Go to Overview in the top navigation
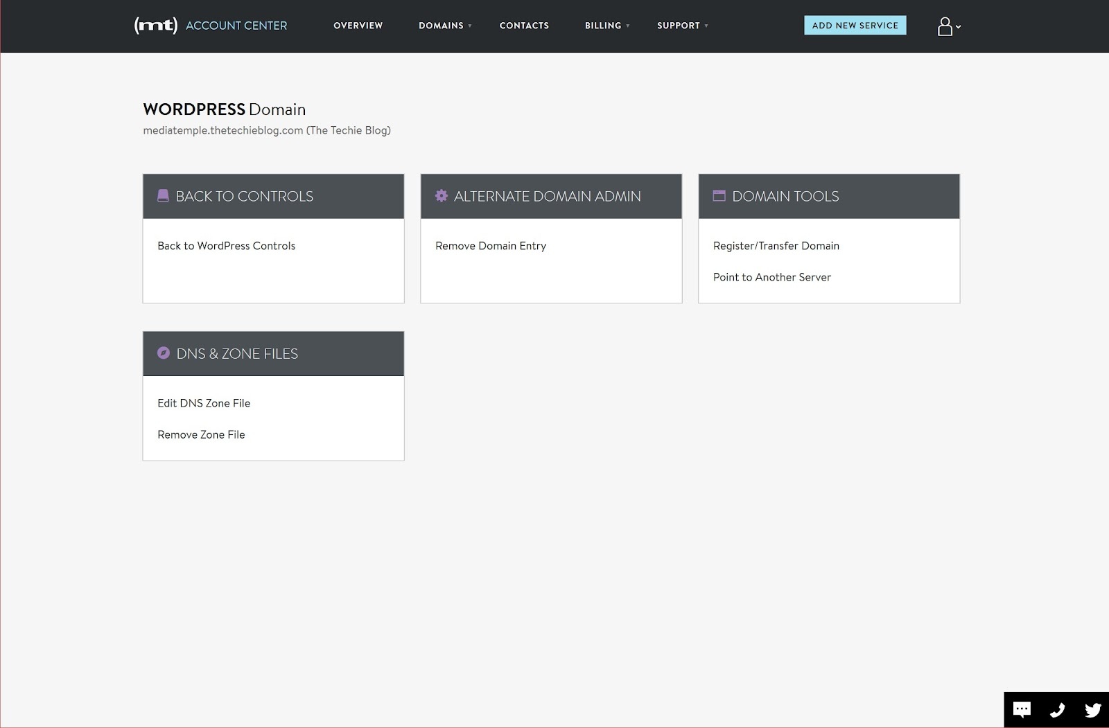This screenshot has height=728, width=1109. pos(358,26)
